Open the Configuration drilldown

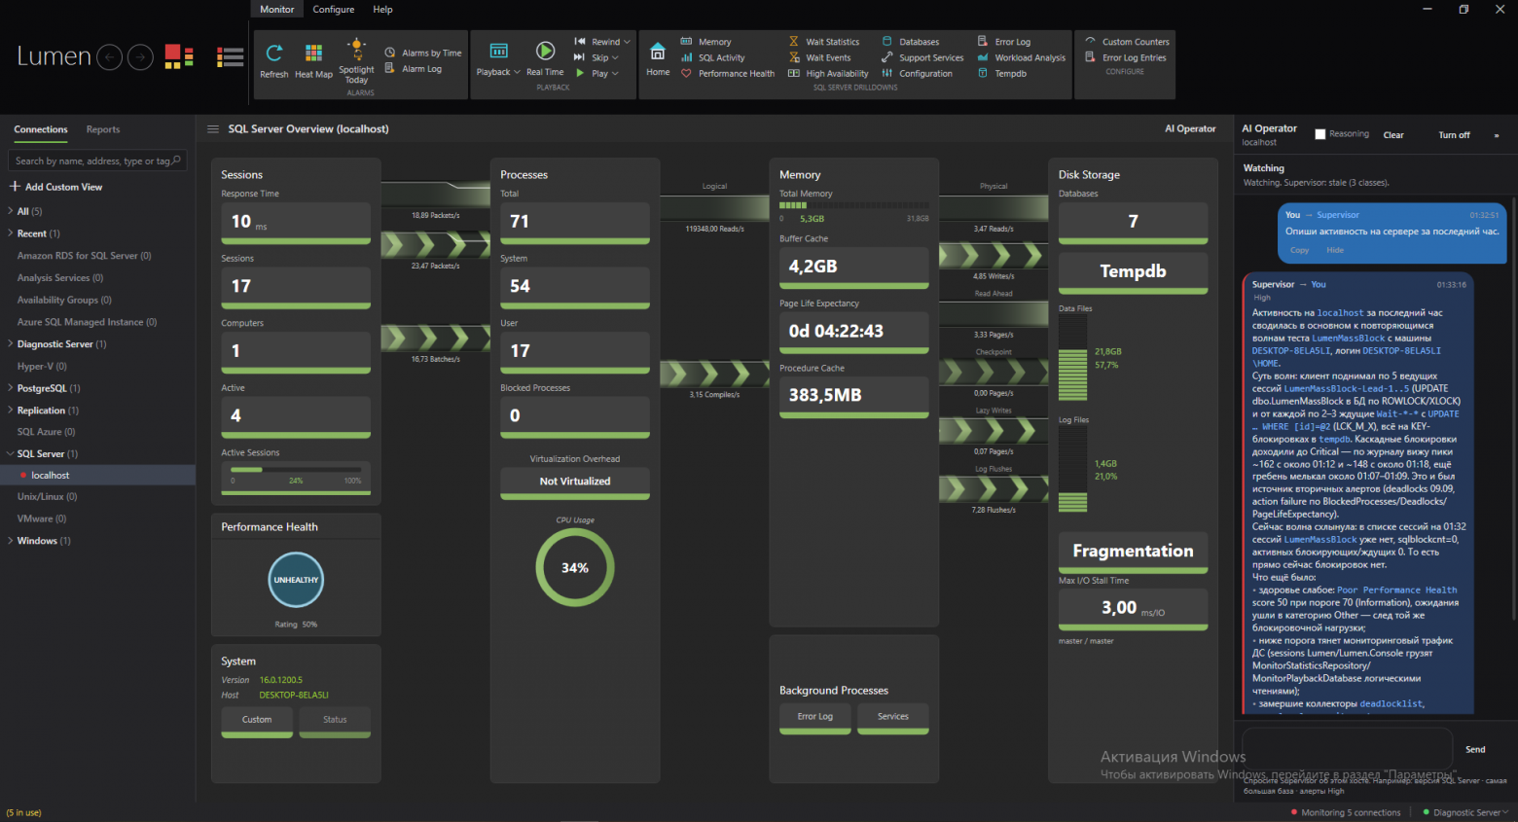pos(918,73)
